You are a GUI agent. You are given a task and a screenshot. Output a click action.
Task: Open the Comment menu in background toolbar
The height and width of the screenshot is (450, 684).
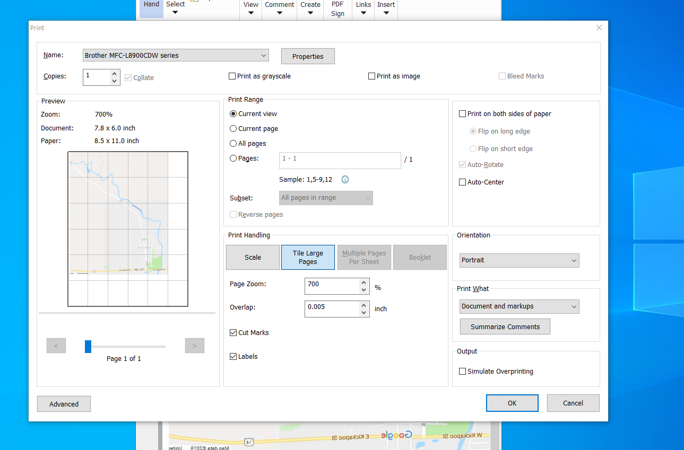pos(280,8)
